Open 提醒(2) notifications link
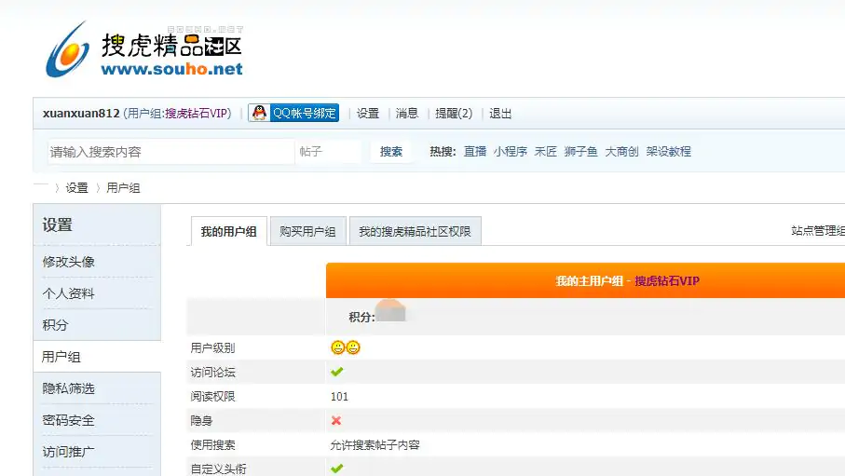 coord(454,114)
